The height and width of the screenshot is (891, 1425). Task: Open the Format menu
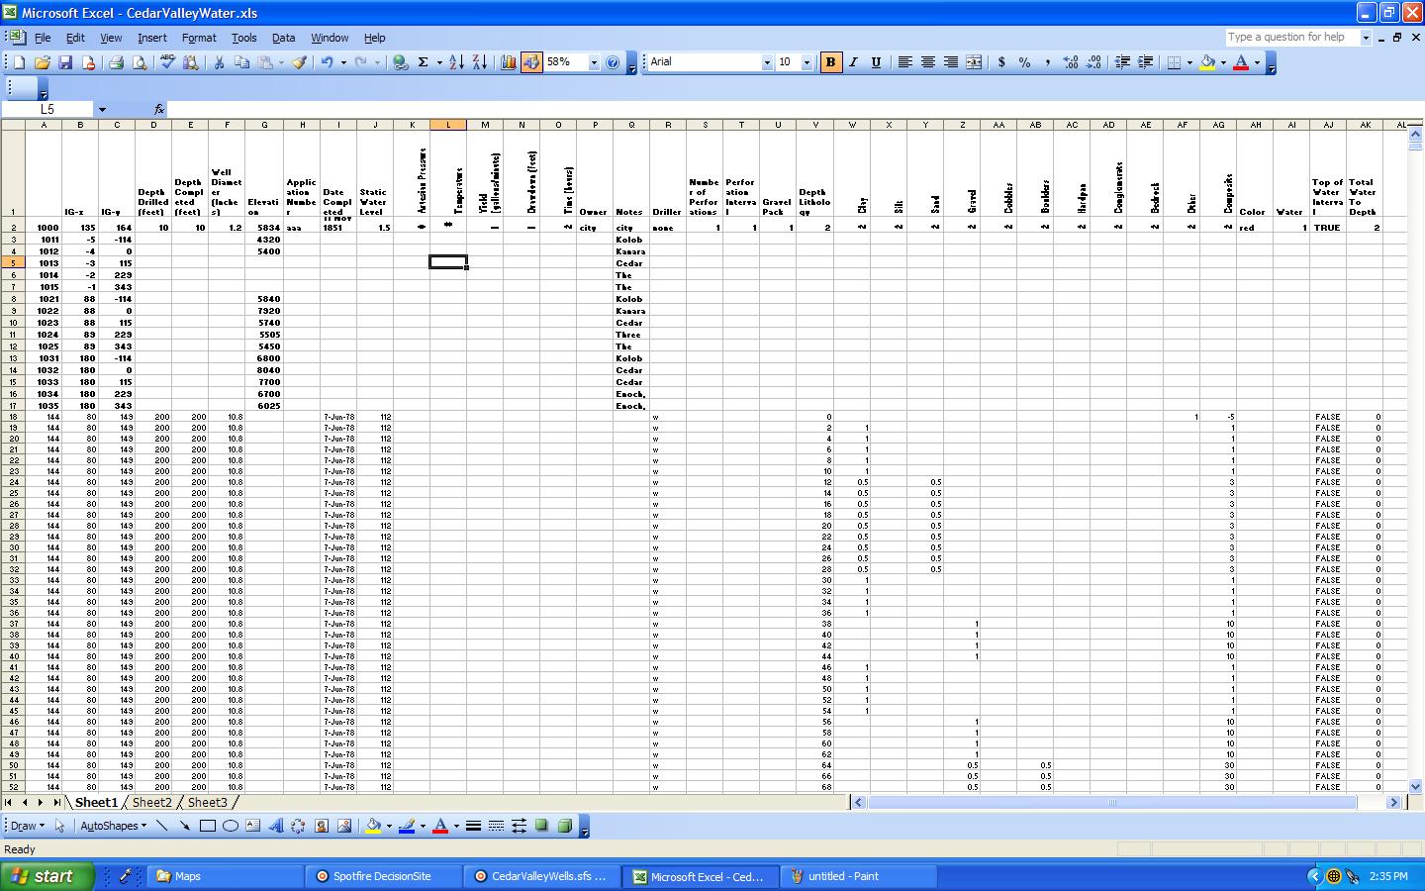pos(199,38)
